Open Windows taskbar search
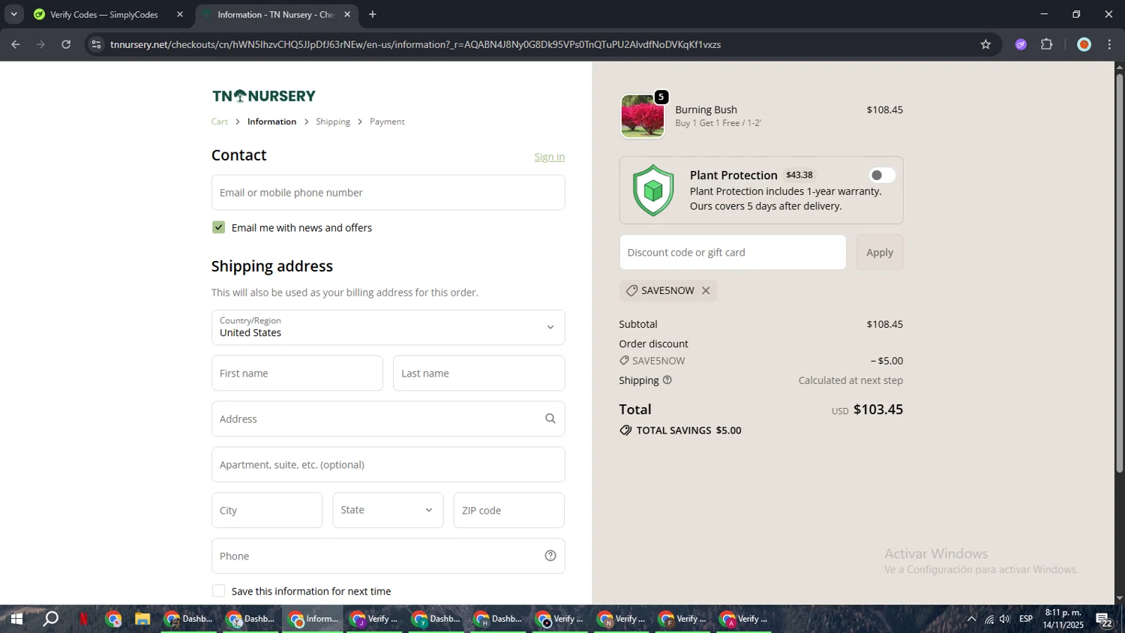The height and width of the screenshot is (633, 1125). (50, 619)
